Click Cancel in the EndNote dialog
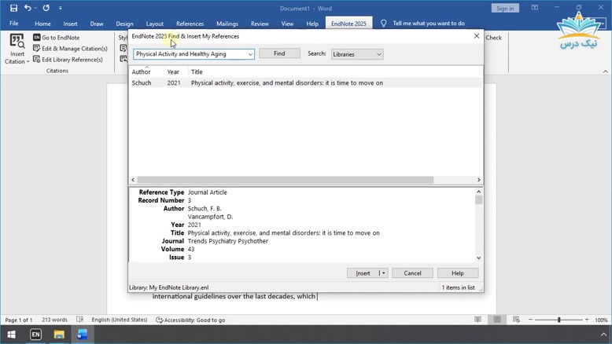 tap(412, 273)
